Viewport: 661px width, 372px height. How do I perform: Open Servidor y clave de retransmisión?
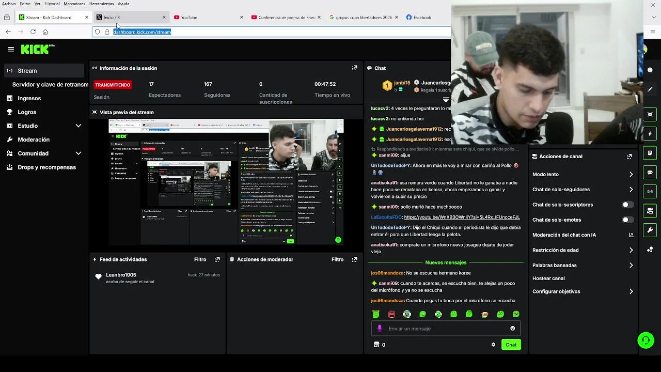click(50, 84)
